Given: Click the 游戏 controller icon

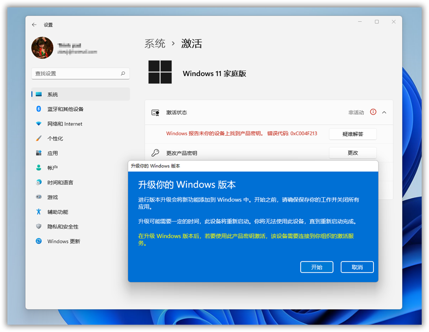Looking at the screenshot, I should (x=39, y=197).
